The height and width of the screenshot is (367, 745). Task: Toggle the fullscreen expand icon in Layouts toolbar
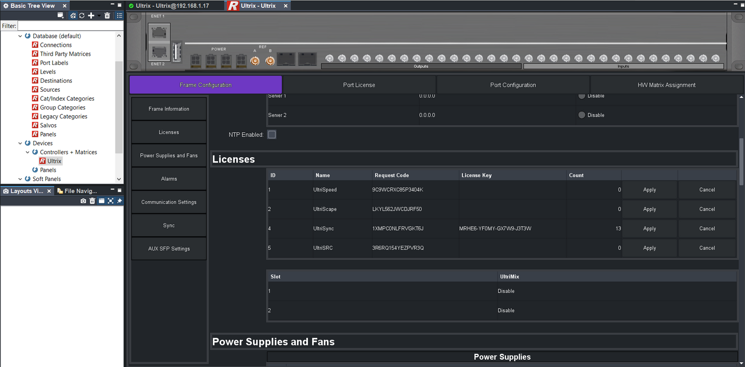[x=110, y=201]
